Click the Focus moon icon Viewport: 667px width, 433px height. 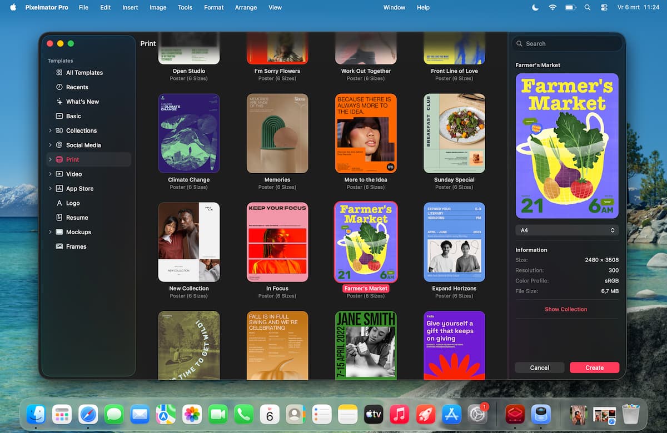[535, 8]
